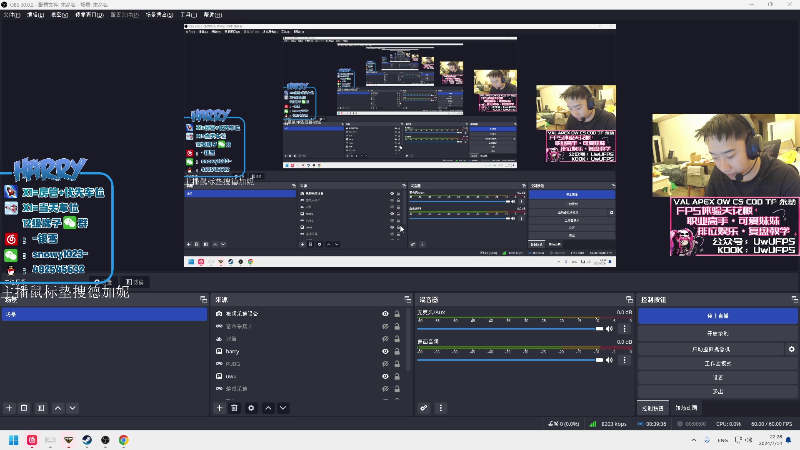Image resolution: width=800 pixels, height=450 pixels.
Task: Hide the 视频采集设备 source
Action: [385, 314]
